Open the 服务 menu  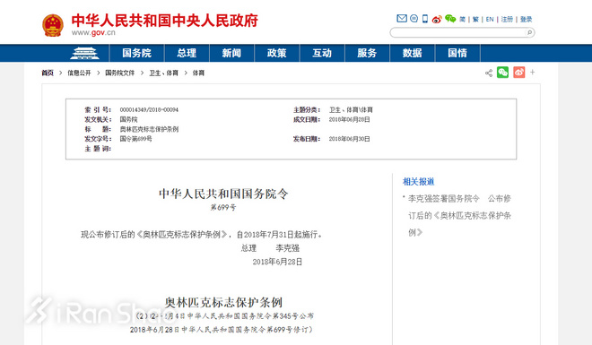point(367,53)
